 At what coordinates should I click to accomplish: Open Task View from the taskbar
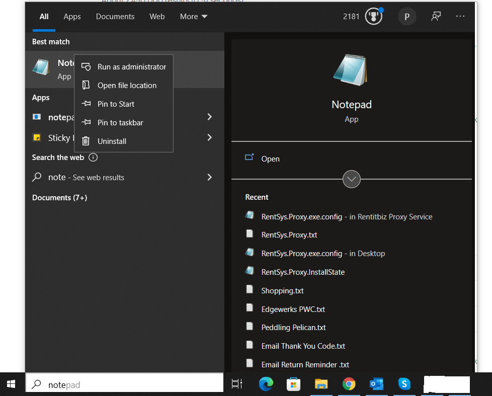[x=237, y=384]
